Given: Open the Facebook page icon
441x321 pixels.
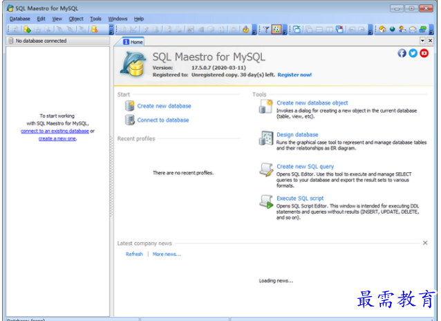Looking at the screenshot, I should (402, 53).
